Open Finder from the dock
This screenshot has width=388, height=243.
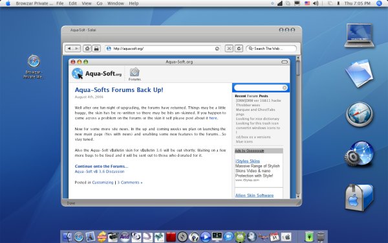pos(67,237)
